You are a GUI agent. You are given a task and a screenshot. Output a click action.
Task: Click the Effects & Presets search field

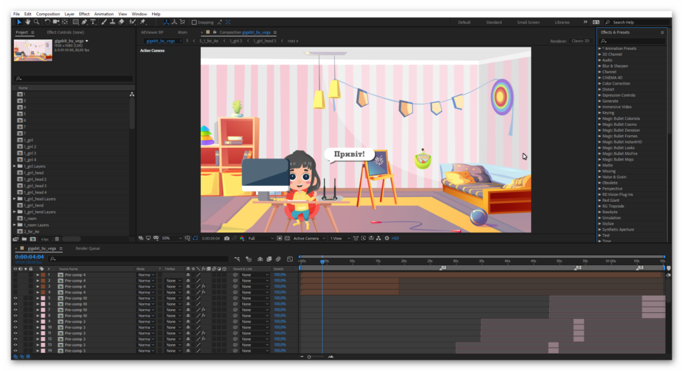(632, 41)
